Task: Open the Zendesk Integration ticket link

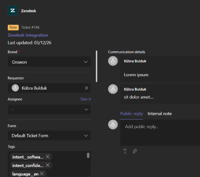Action: click(28, 35)
